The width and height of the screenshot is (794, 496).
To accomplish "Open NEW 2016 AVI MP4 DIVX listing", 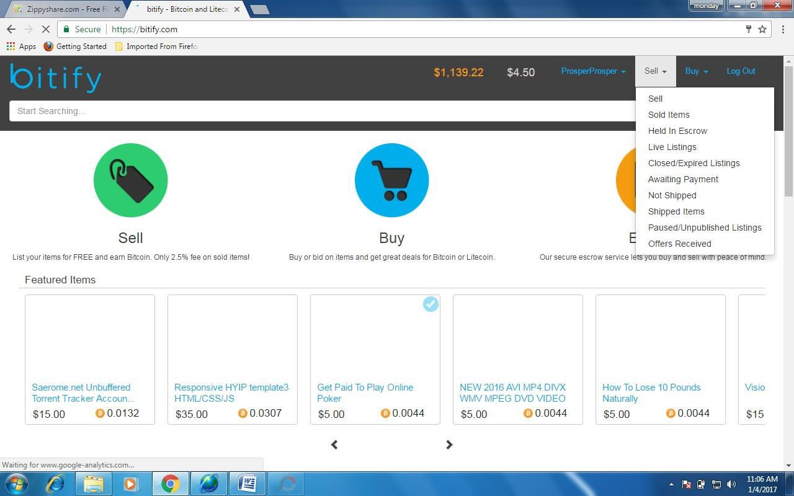I will pos(512,393).
